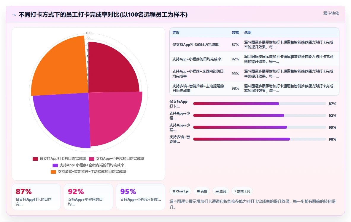351x222 pixels.
Task: Click the purple legend color swatch
Action: pos(55,165)
